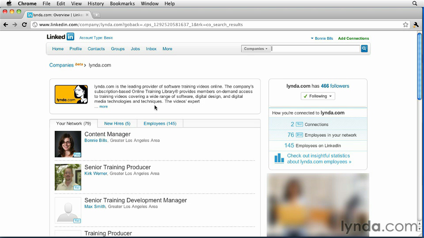Open the Window menu
This screenshot has height=238, width=424.
point(150,4)
